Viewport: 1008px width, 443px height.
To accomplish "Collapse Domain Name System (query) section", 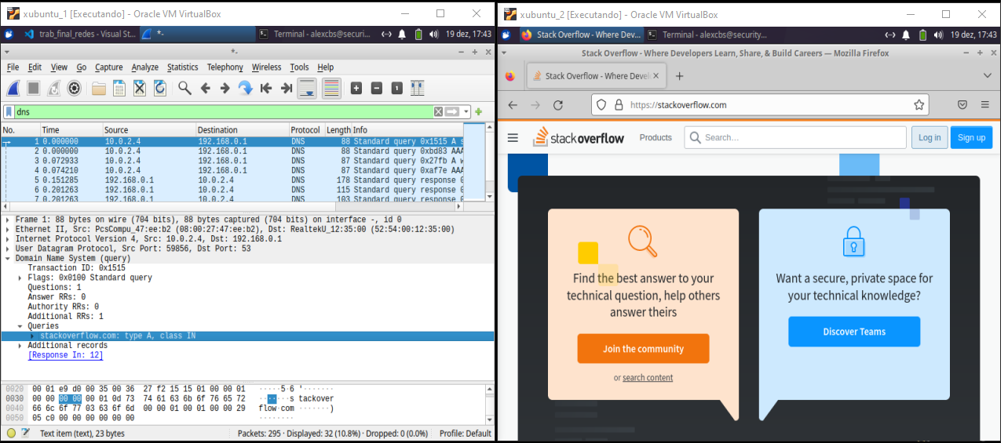I will coord(8,258).
